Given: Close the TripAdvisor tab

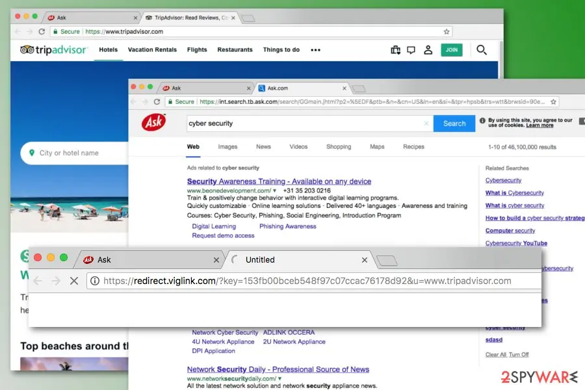Looking at the screenshot, I should point(233,18).
